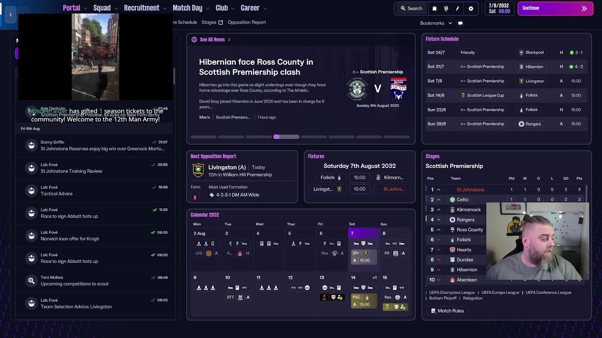Open Norwich loan offer for Krogh message
The image size is (602, 338).
click(95, 236)
